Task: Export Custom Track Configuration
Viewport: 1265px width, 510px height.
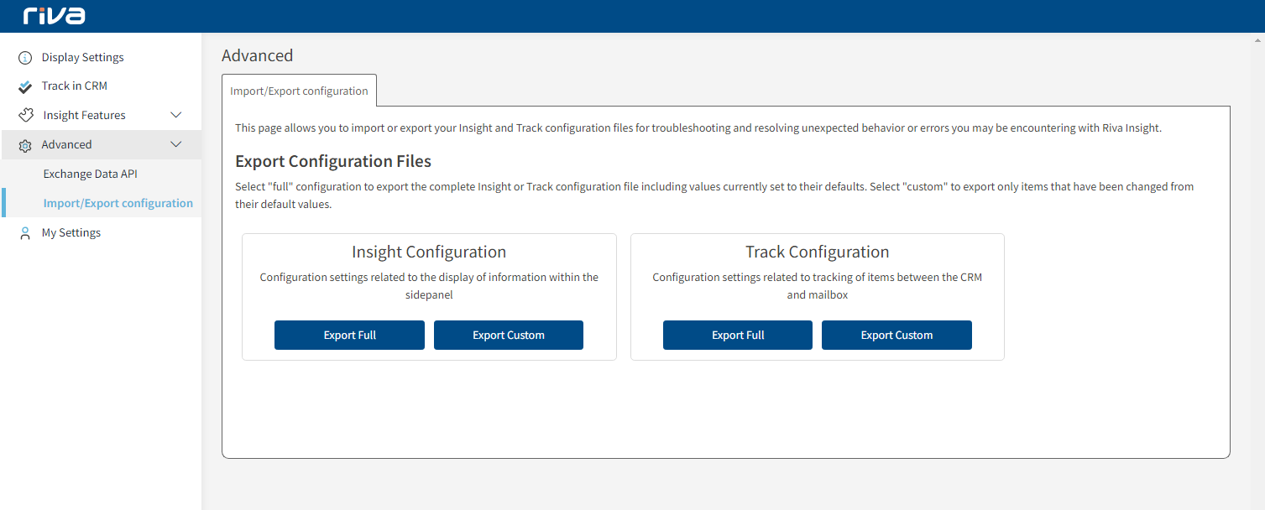Action: (896, 335)
